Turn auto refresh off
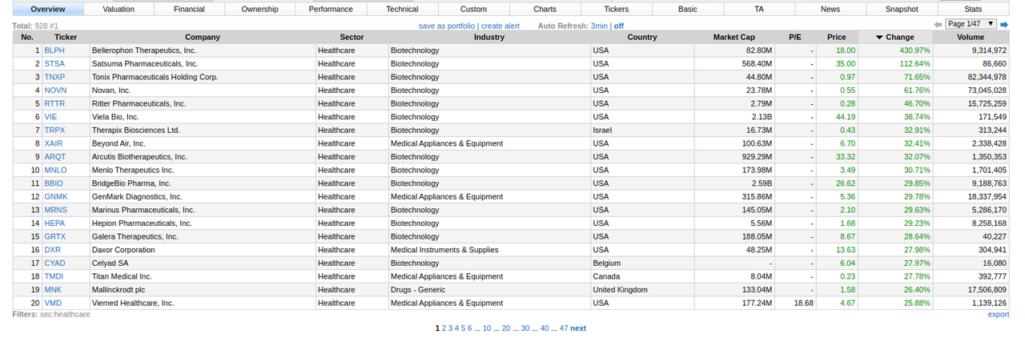This screenshot has width=1025, height=358. (619, 26)
